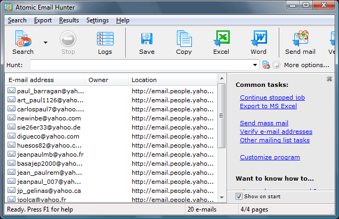
Task: Select the digueco@yahoo.com row
Action: click(111, 136)
